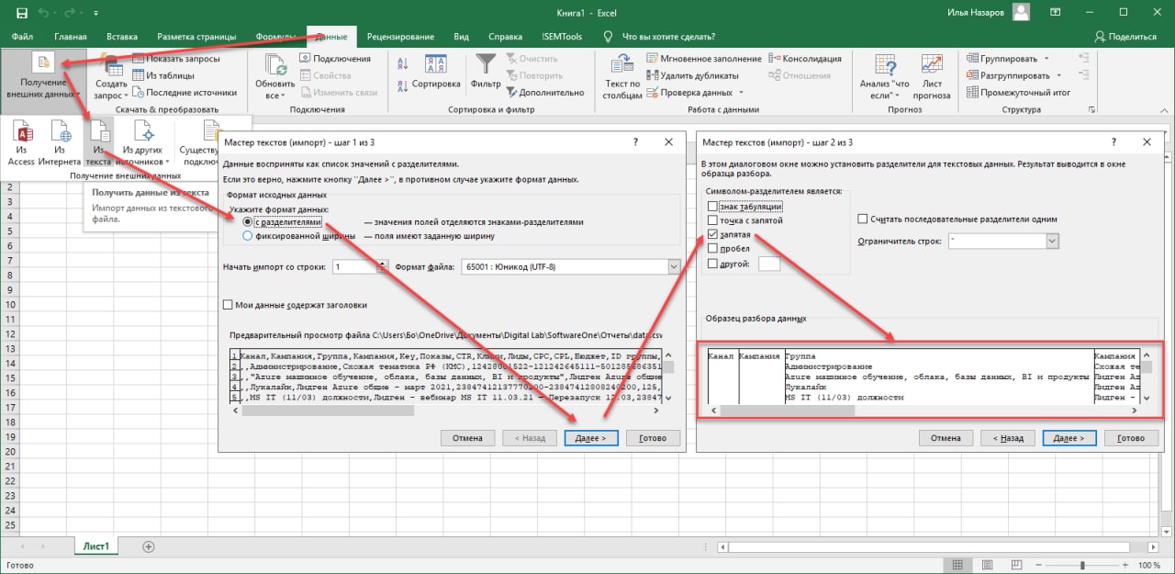1175x574 pixels.
Task: Click Отмена in step 1 dialog
Action: pos(467,438)
